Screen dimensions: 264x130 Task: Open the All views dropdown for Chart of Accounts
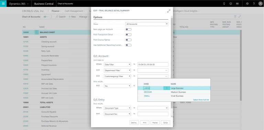(x=46, y=17)
